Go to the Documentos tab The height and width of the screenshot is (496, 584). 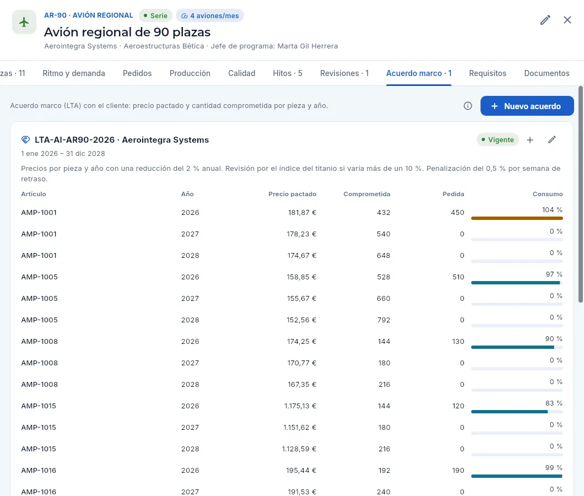(x=547, y=73)
